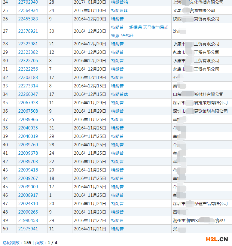
Task: Click the 特朗普瑞 trademark link
Action: (x=119, y=94)
